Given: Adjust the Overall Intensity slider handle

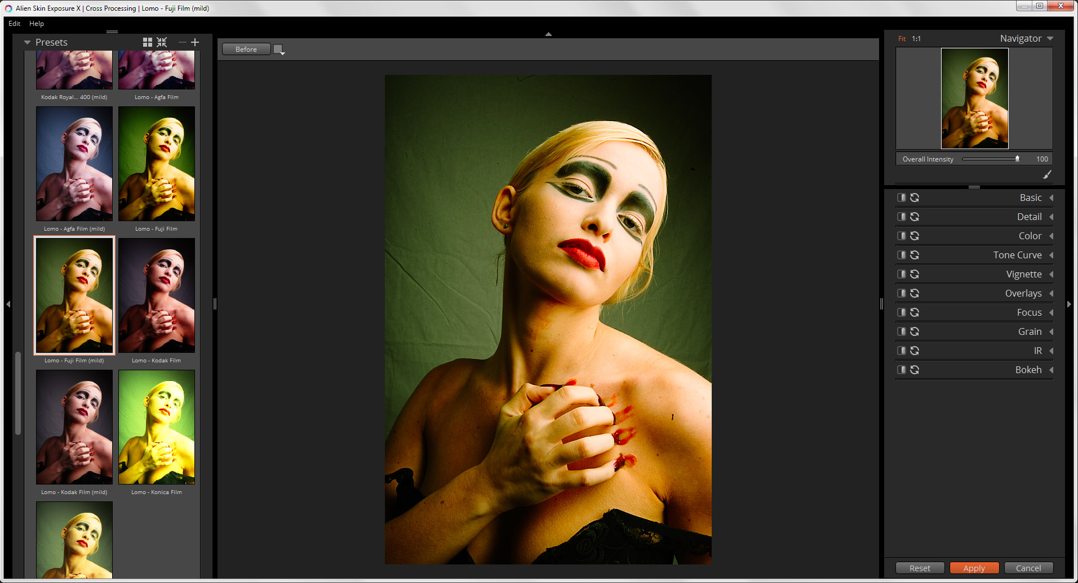Looking at the screenshot, I should 1017,159.
